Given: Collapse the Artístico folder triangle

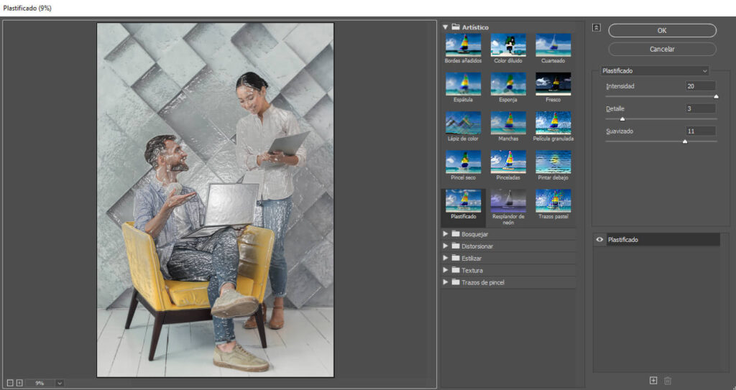Looking at the screenshot, I should click(446, 27).
